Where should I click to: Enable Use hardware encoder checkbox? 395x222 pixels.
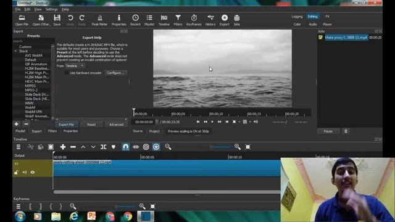(x=67, y=73)
